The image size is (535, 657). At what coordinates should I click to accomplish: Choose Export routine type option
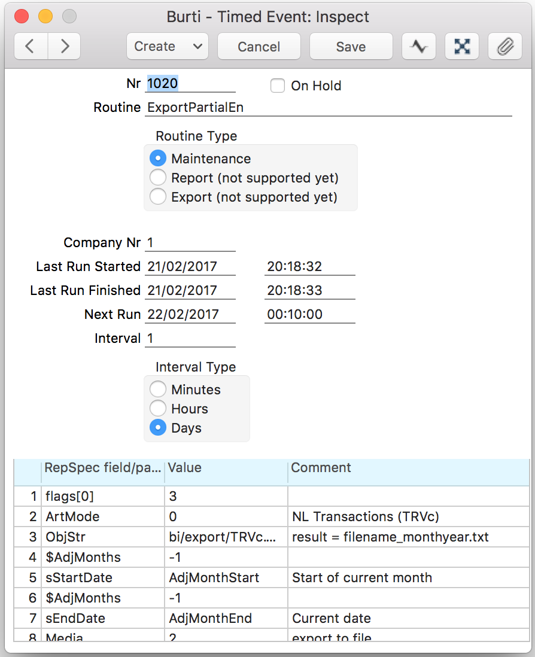[158, 197]
